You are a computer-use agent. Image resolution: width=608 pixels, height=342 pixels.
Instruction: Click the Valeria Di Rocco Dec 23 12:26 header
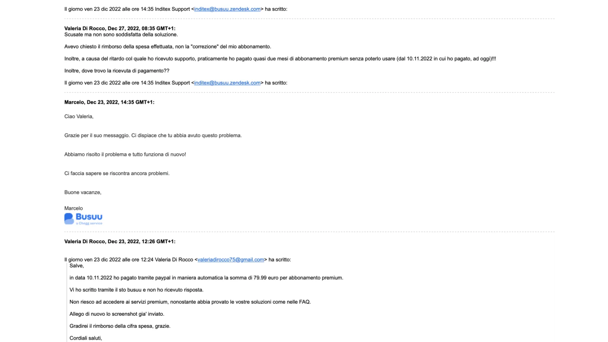(x=120, y=241)
